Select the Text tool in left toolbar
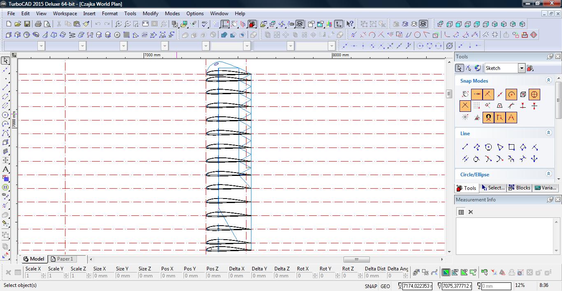This screenshot has height=291, width=562. pyautogui.click(x=5, y=169)
